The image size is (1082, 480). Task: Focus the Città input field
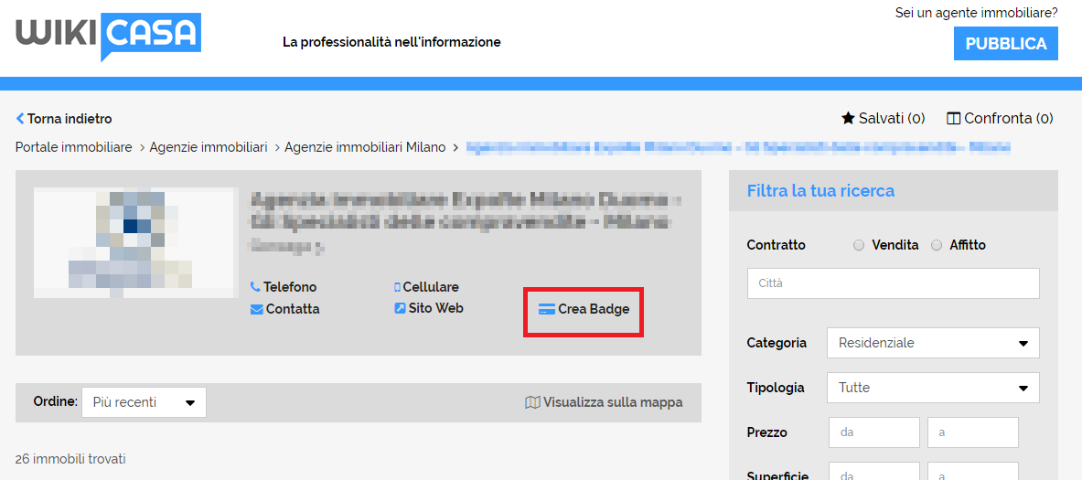(x=893, y=283)
